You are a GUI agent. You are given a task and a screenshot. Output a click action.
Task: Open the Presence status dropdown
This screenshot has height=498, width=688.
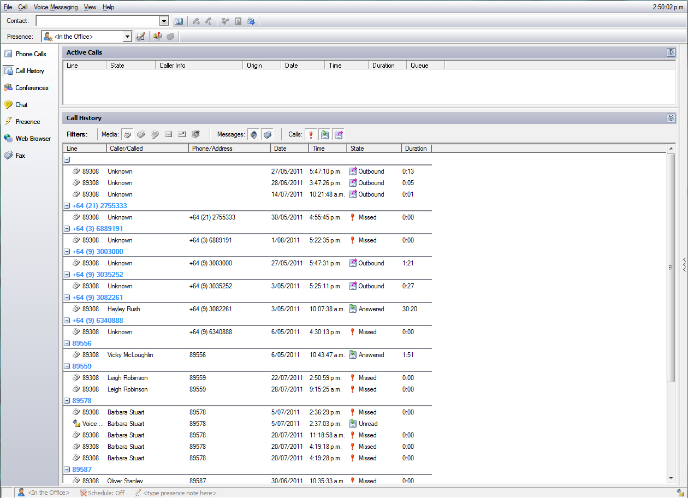128,37
